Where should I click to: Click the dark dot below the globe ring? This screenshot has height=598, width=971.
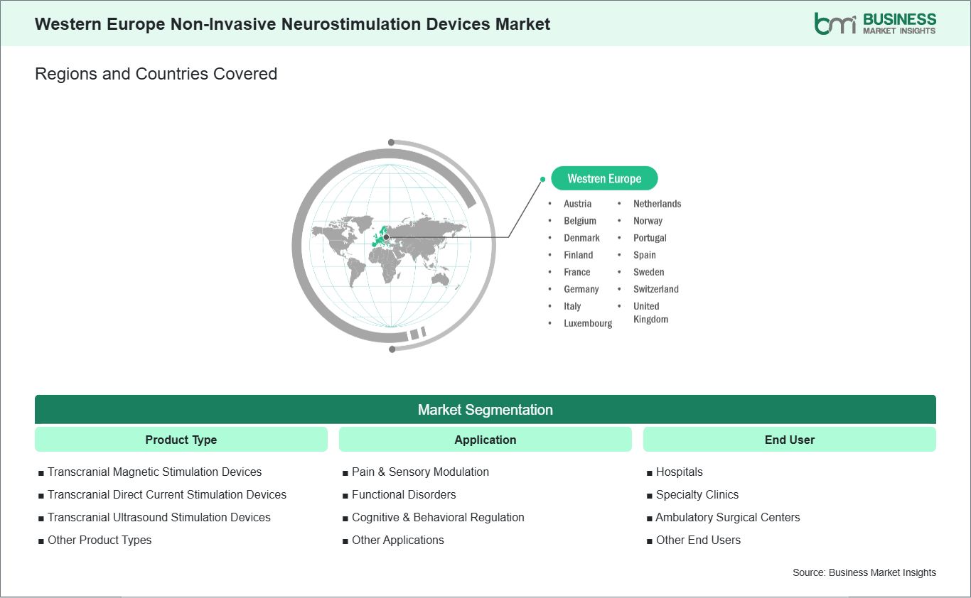[x=392, y=349]
